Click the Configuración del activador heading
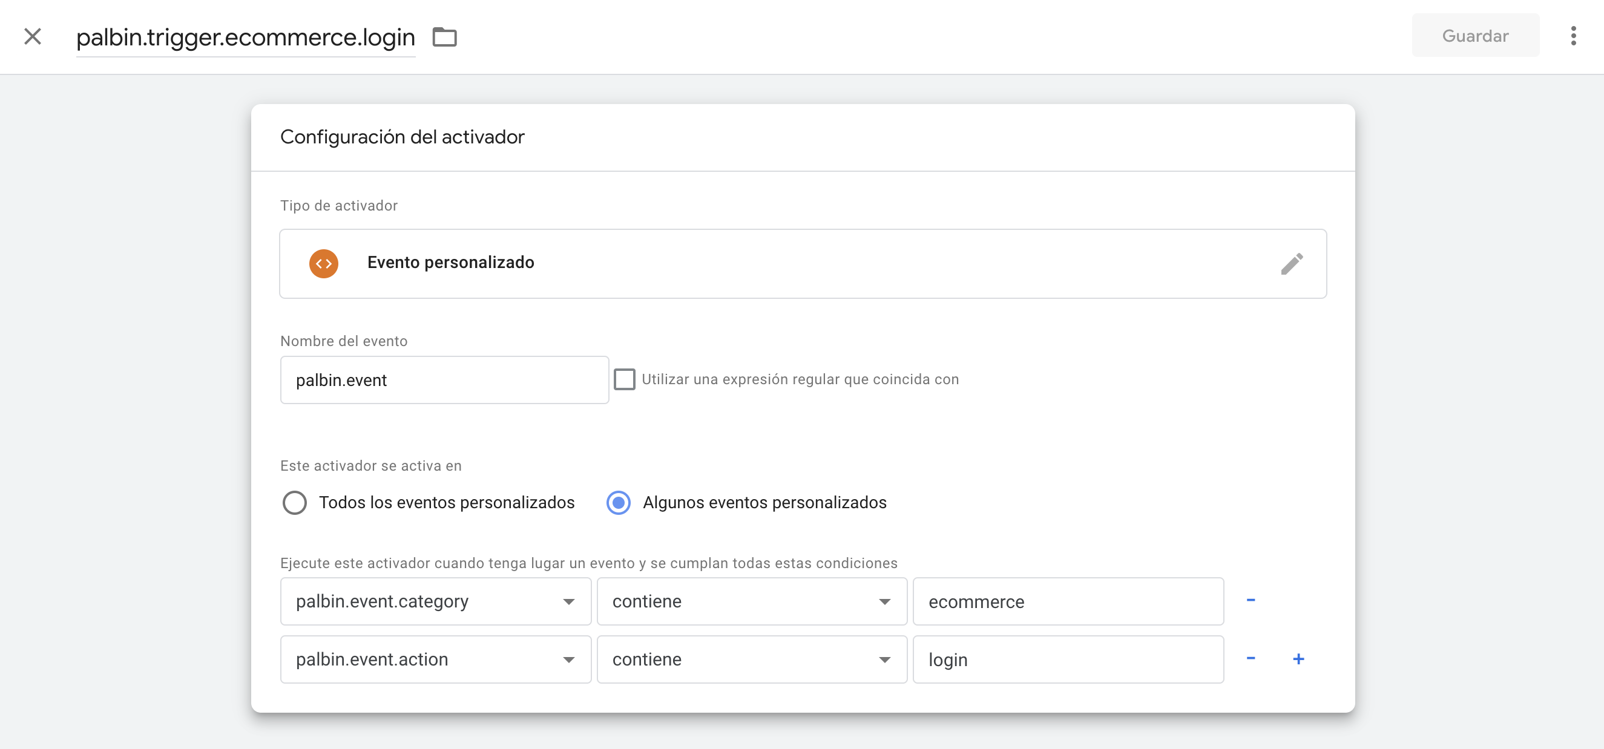The height and width of the screenshot is (749, 1604). coord(403,137)
